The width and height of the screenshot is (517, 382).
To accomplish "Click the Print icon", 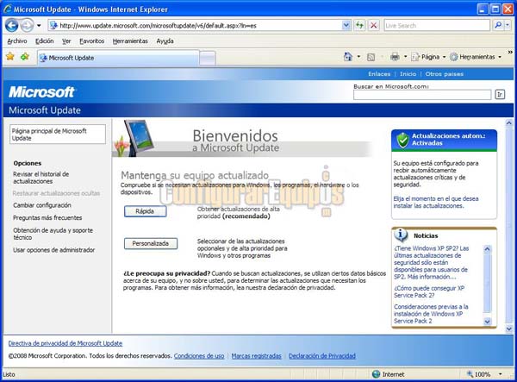I will [395, 57].
